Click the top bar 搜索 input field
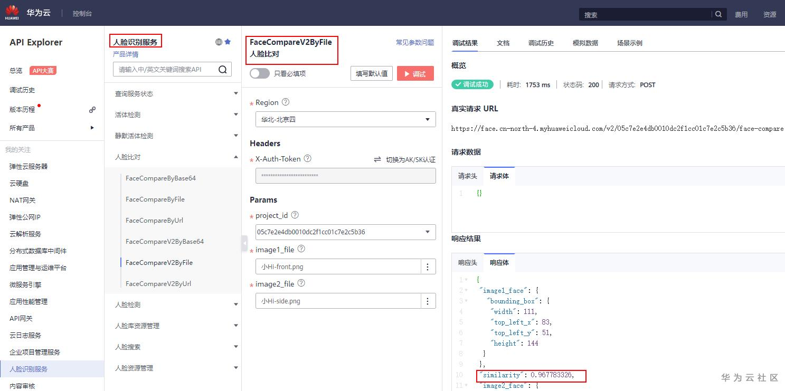Image resolution: width=785 pixels, height=391 pixels. [x=646, y=15]
